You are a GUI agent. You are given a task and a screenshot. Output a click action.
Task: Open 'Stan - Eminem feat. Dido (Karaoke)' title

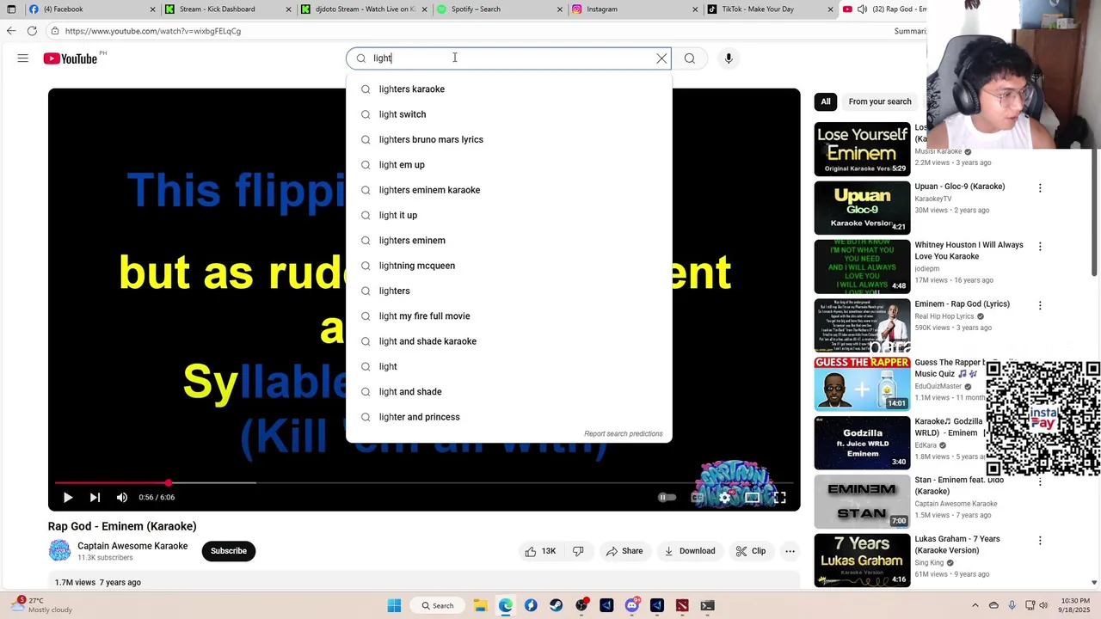tap(959, 486)
